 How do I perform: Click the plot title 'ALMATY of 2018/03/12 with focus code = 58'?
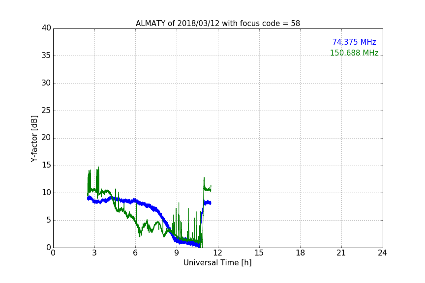pos(217,24)
